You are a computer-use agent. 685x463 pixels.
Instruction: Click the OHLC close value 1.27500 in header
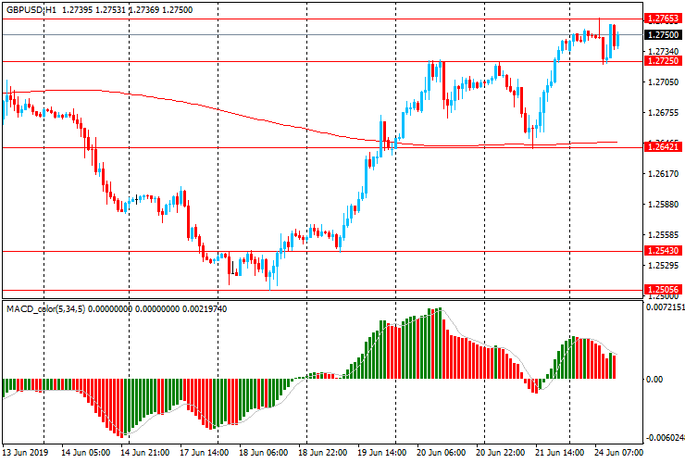tap(177, 9)
